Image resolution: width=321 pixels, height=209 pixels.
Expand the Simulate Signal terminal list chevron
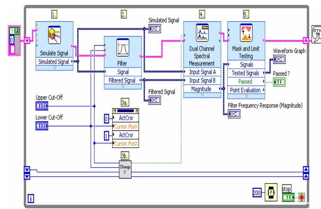coord(54,68)
